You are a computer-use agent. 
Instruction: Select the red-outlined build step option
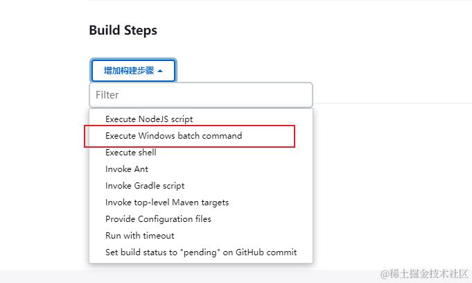[173, 136]
